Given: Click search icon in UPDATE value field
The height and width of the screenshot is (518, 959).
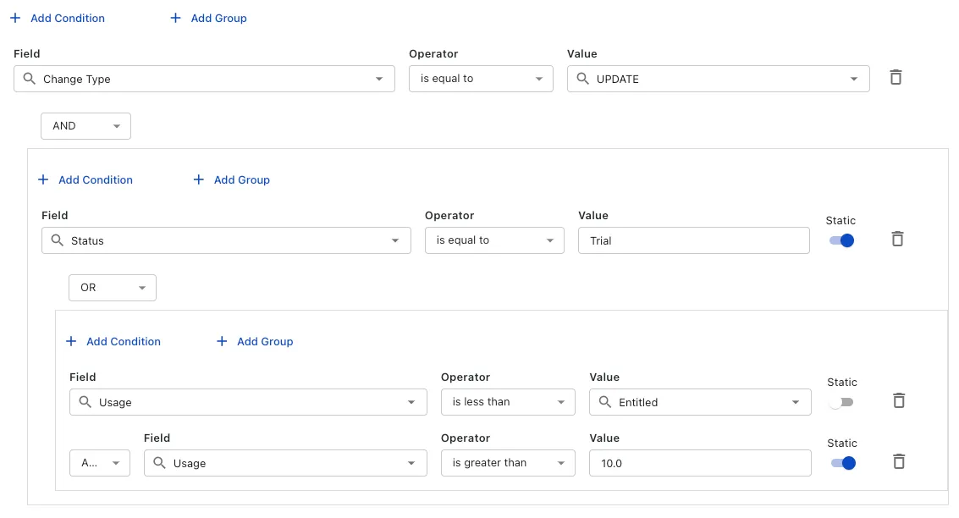Looking at the screenshot, I should coord(583,79).
